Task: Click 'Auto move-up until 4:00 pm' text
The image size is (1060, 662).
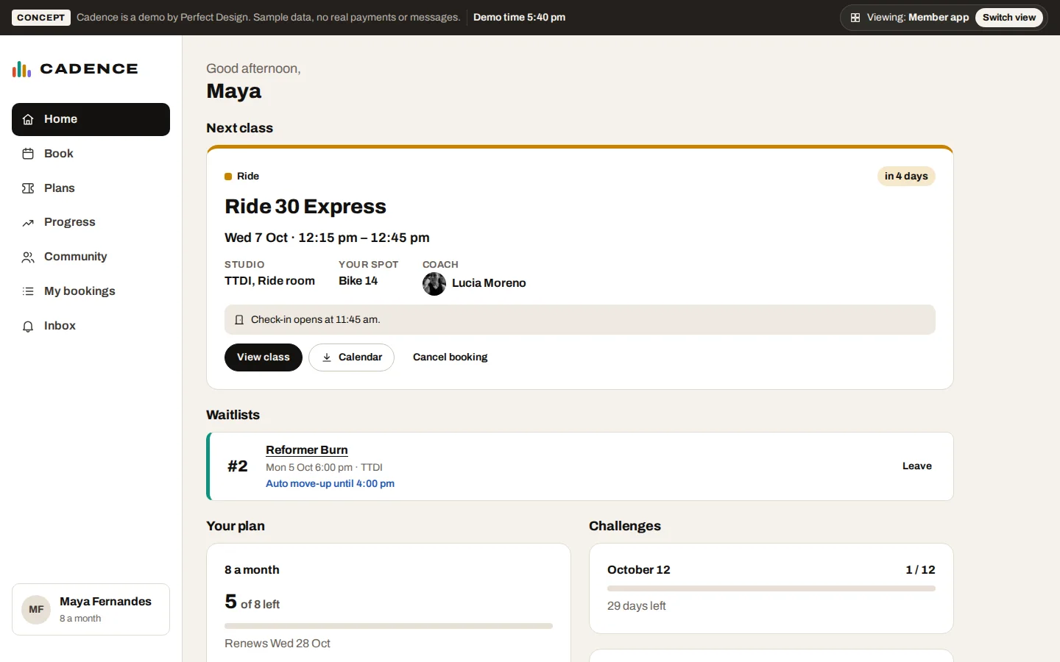Action: pyautogui.click(x=330, y=484)
